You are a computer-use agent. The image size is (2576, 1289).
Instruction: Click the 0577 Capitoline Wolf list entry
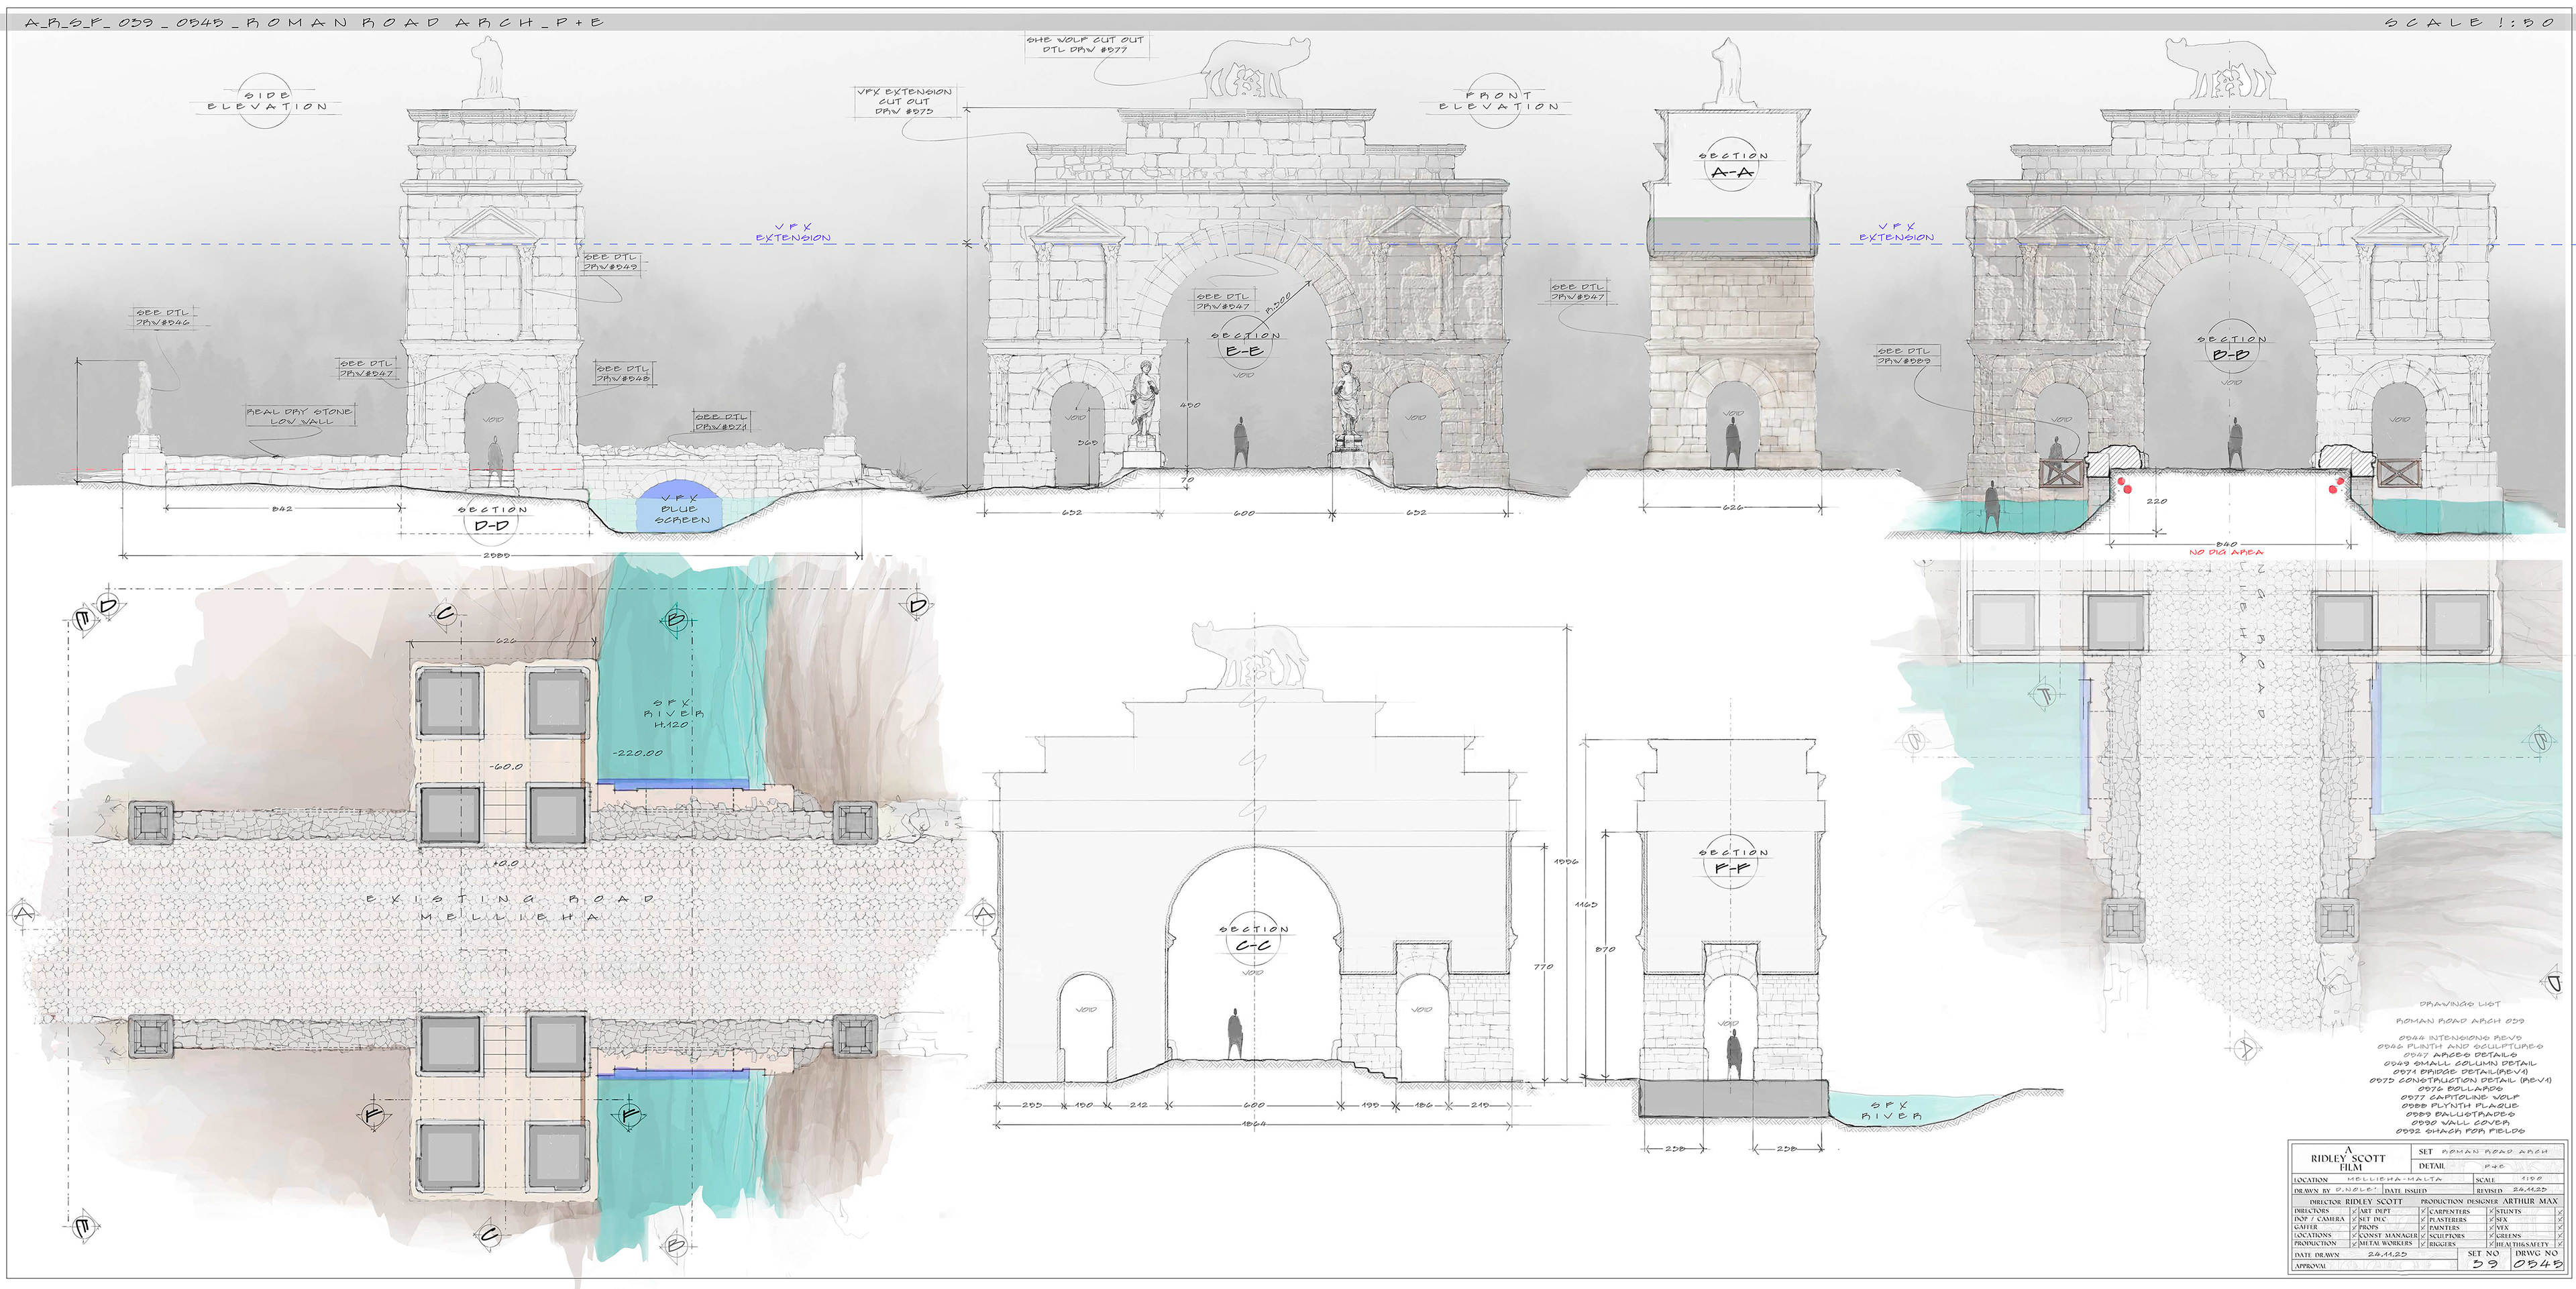[2460, 1097]
